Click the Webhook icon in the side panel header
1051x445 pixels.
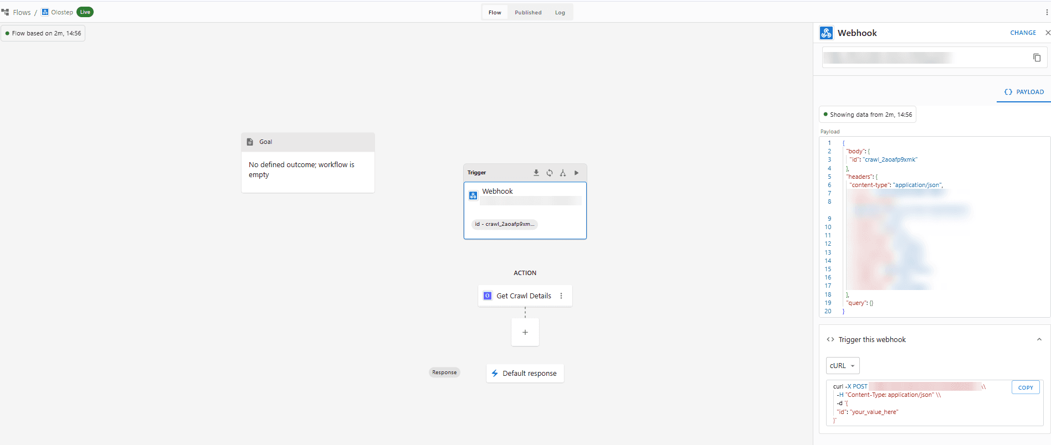coord(826,33)
